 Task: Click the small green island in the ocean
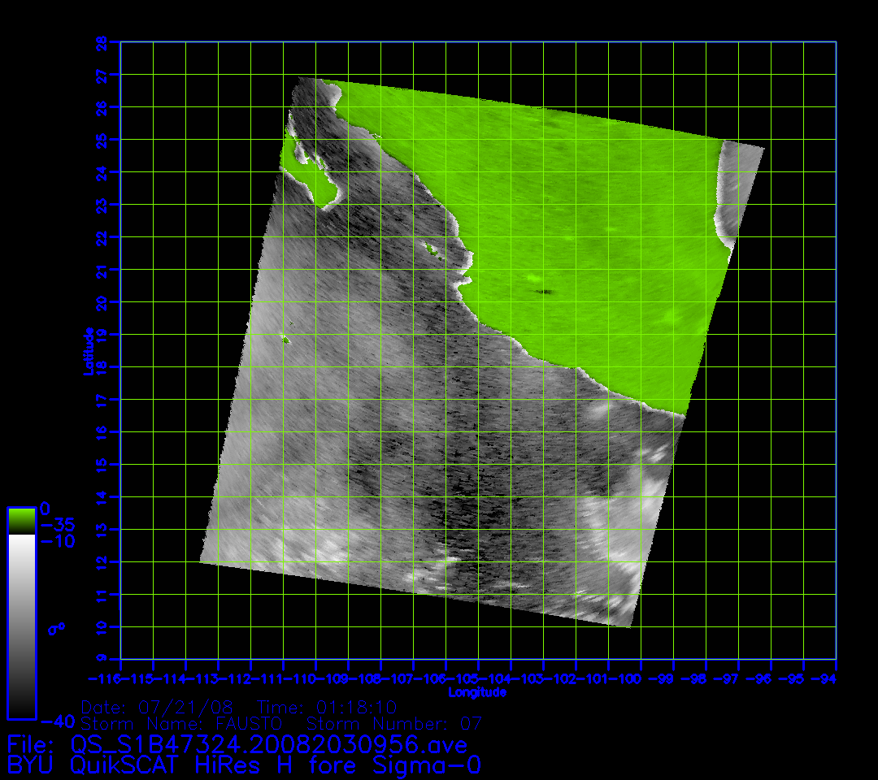286,340
